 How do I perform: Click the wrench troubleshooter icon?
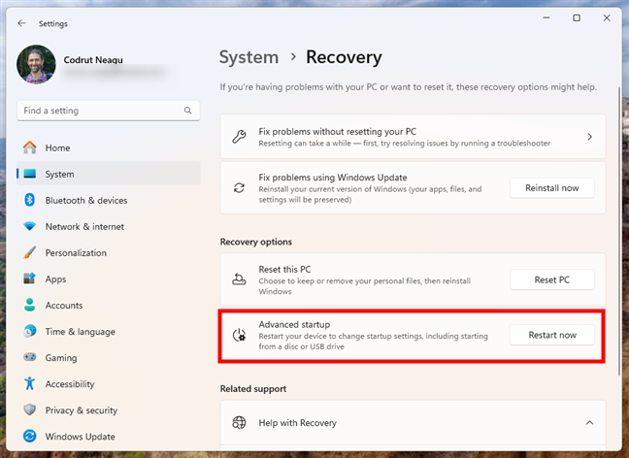click(239, 137)
